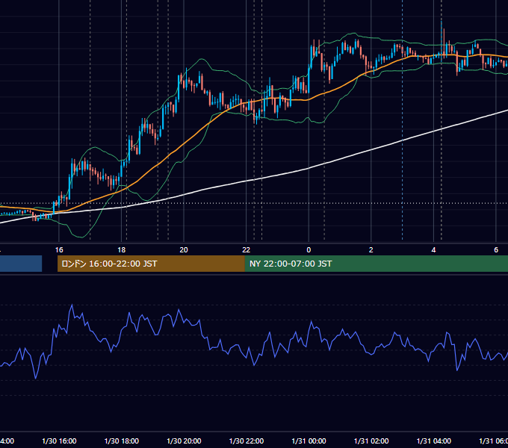Click the '2' hour label on price chart axis
Screen dimensions: 508x448
[371, 250]
